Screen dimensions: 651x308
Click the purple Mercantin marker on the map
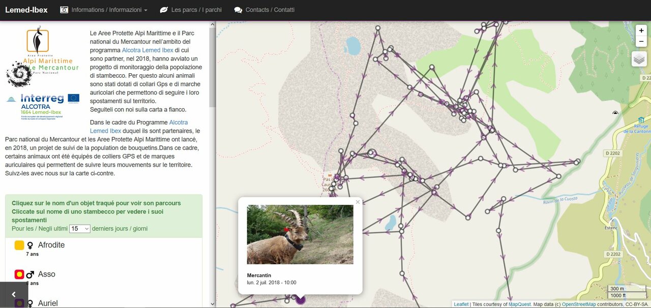(300, 299)
